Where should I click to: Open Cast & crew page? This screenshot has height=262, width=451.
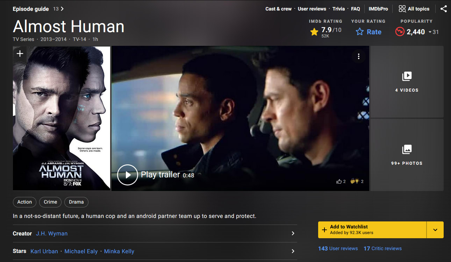[278, 9]
